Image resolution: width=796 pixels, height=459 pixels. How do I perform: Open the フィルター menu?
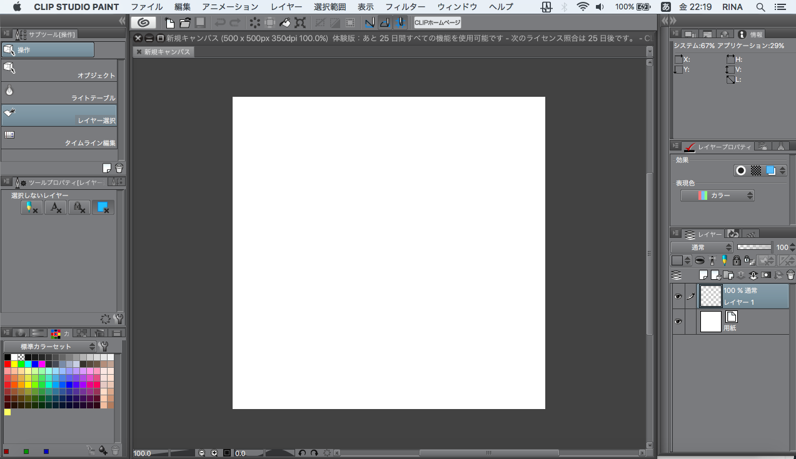(405, 7)
